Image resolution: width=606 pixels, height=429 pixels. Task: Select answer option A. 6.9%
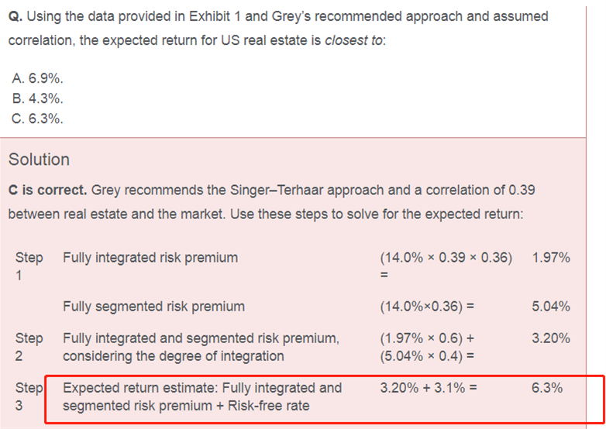(x=37, y=78)
